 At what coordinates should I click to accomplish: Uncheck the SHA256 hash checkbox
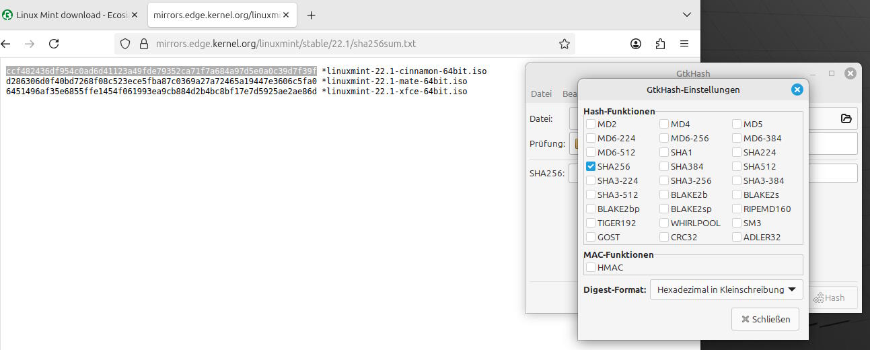[x=590, y=166]
